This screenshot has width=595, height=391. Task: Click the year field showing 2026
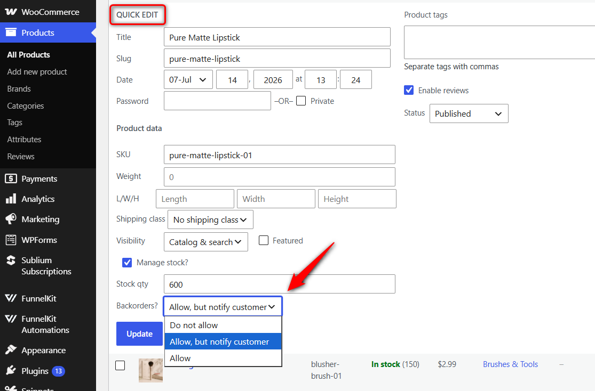click(x=273, y=79)
